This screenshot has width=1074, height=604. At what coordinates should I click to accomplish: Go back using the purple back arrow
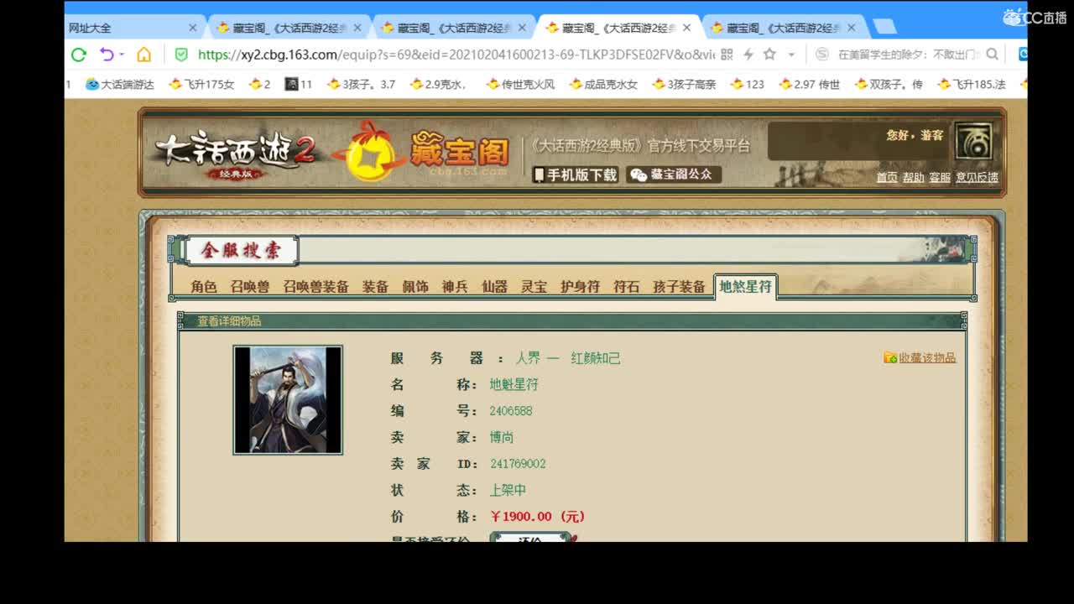tap(107, 55)
